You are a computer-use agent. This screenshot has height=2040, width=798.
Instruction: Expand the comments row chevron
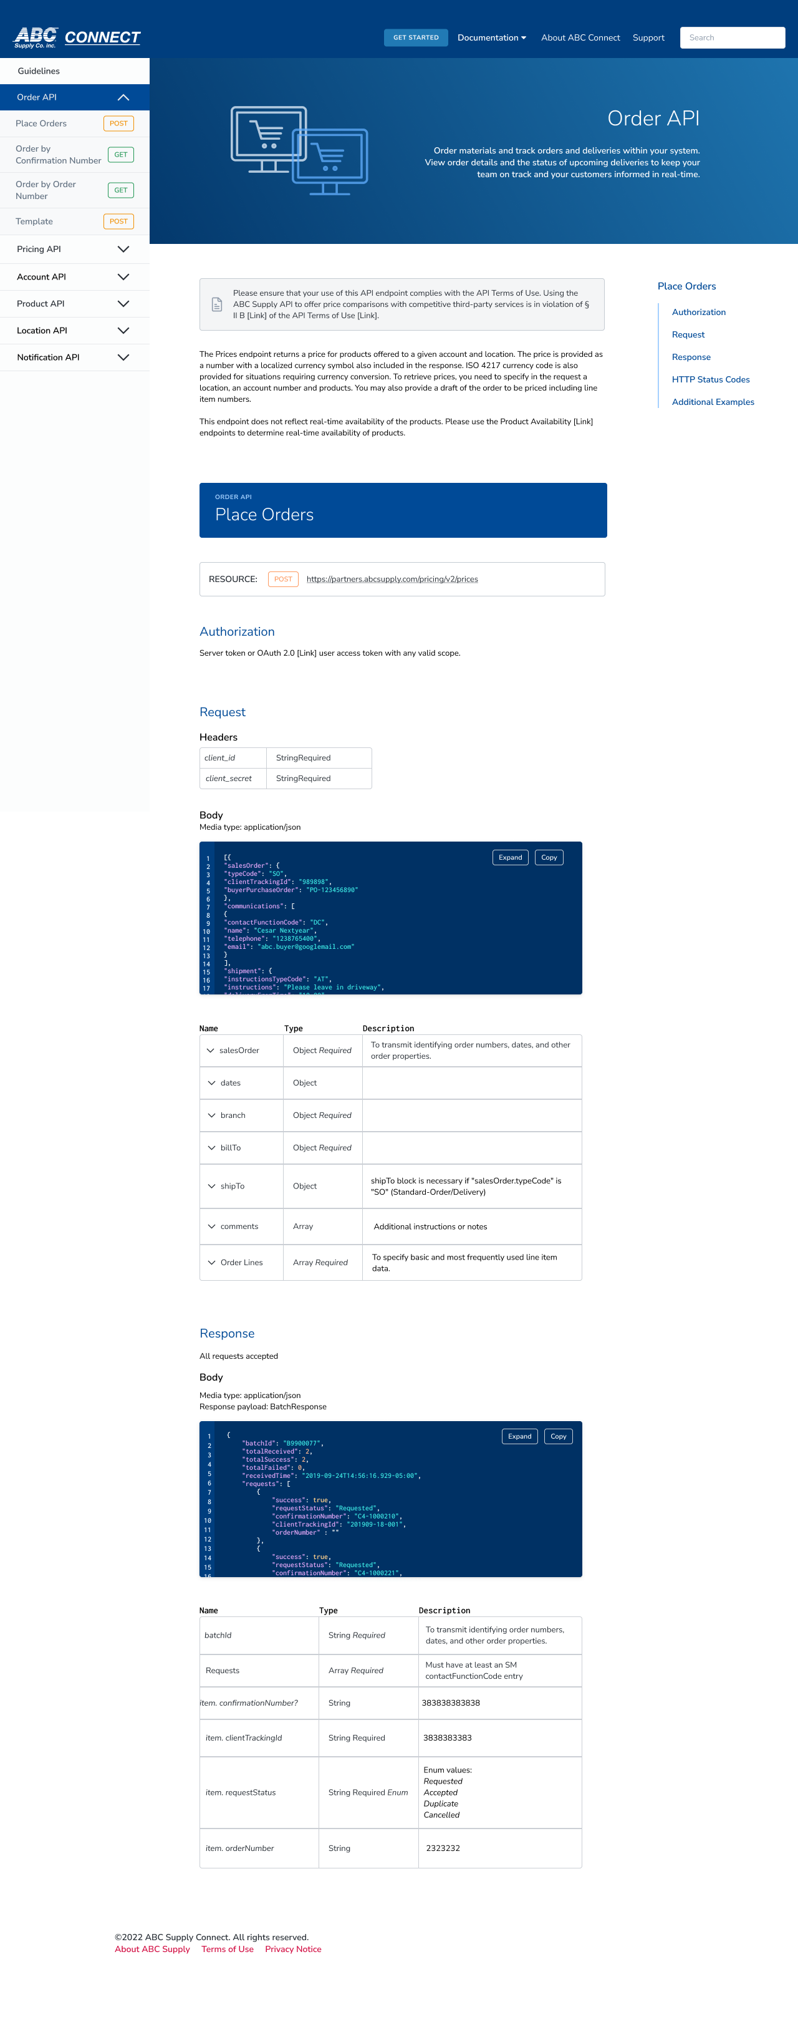[211, 1226]
